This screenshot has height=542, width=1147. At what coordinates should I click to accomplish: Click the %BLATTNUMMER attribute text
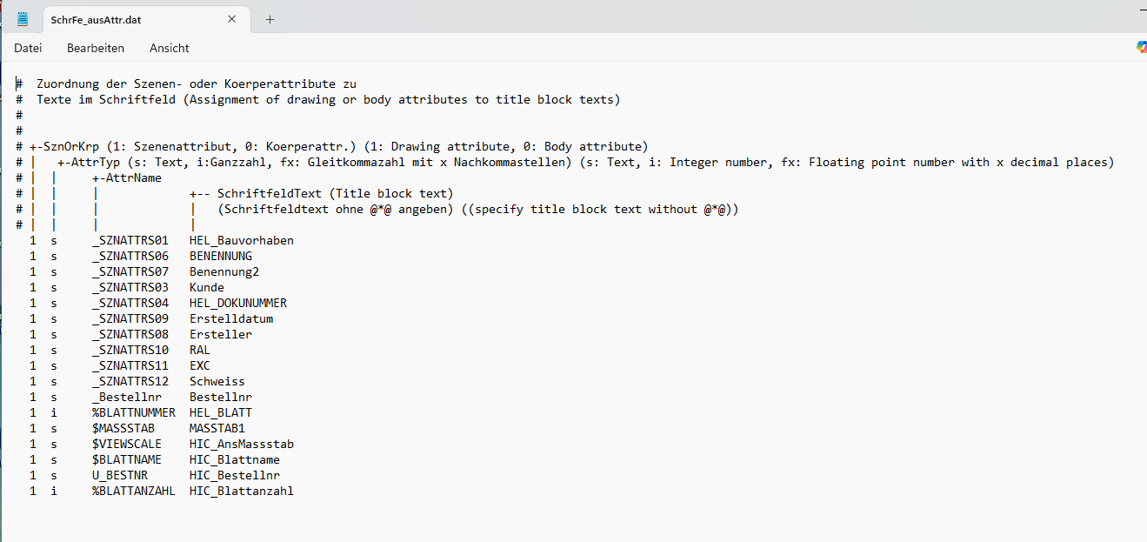tap(133, 412)
